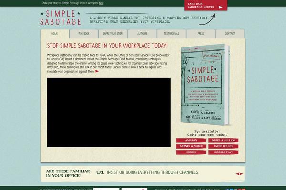Viewport: 286px width, 190px height.
Task: Buy from Barnes & Noble
Action: (x=191, y=146)
